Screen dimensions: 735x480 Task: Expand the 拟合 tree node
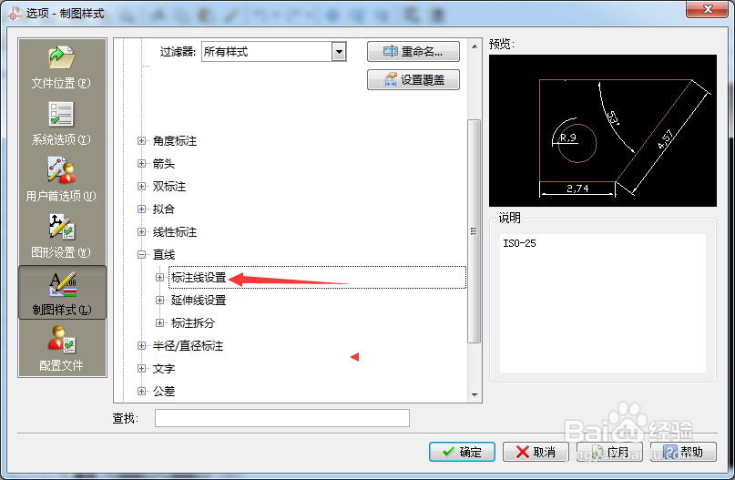(141, 209)
